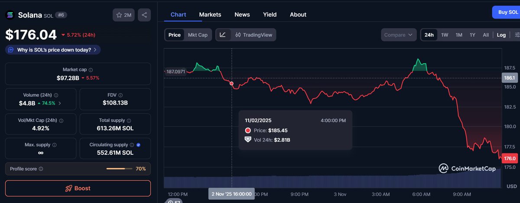Click the Boost button
This screenshot has height=203, width=520.
click(78, 188)
